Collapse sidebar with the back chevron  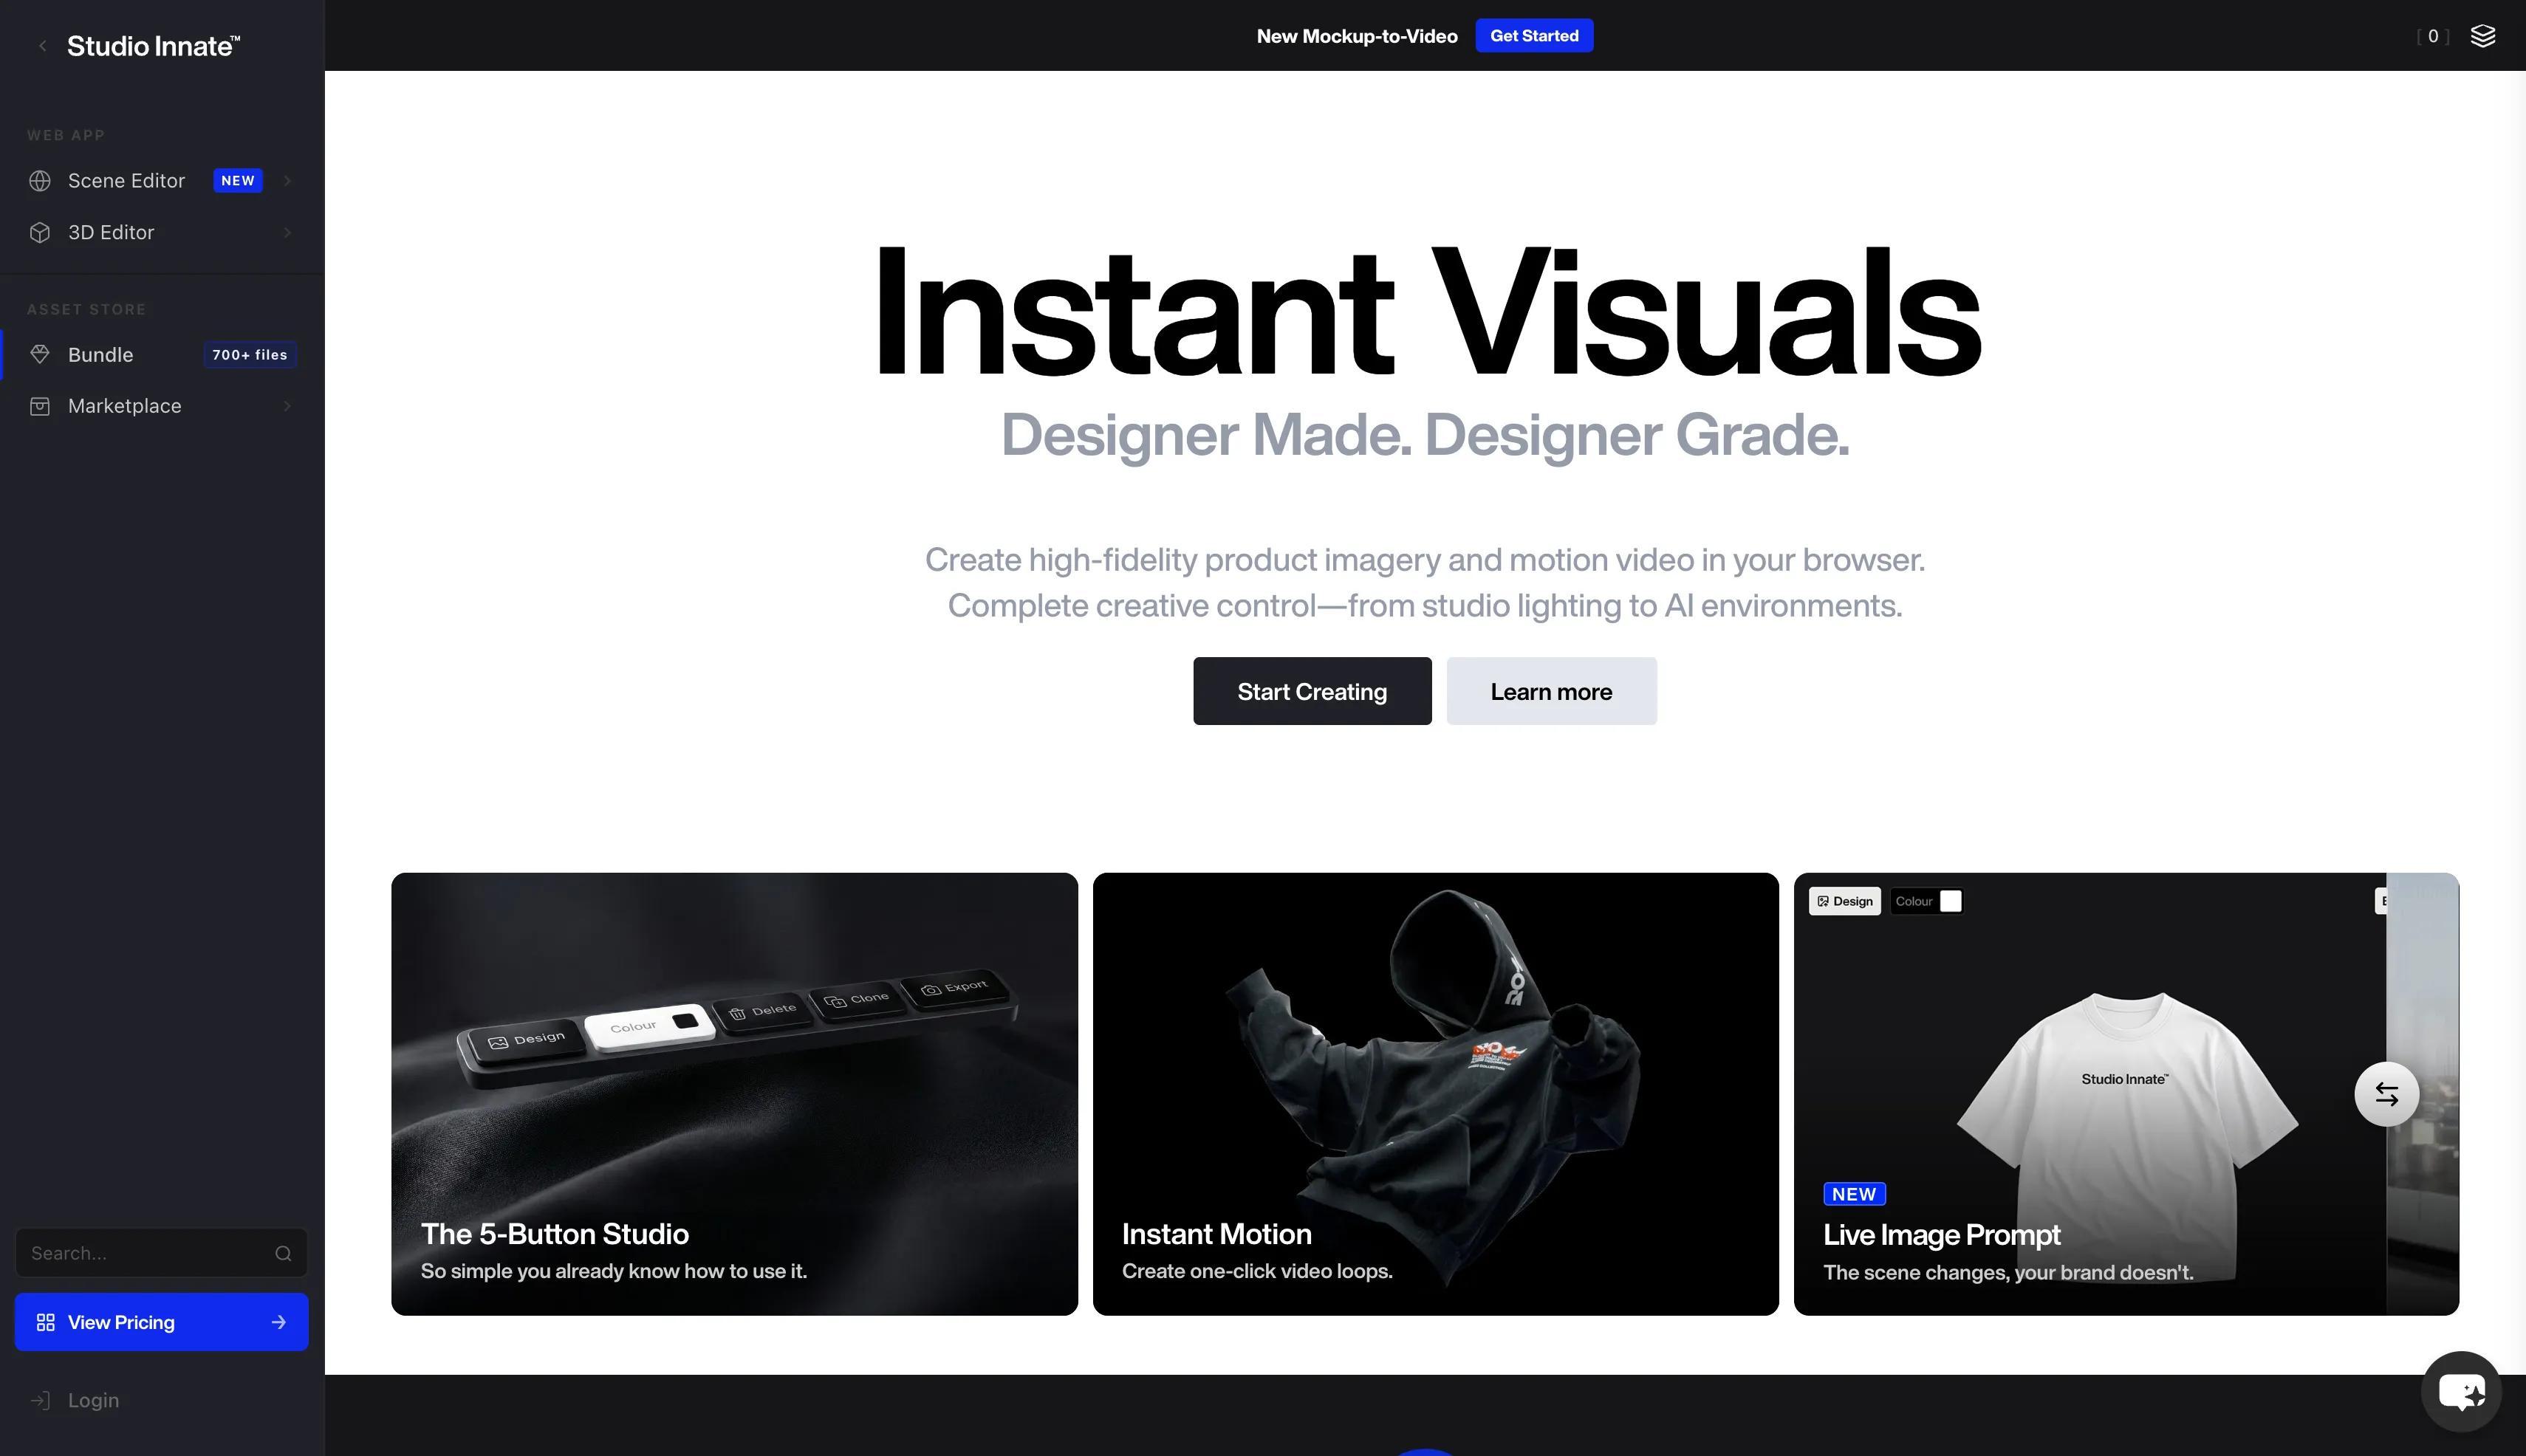coord(42,46)
